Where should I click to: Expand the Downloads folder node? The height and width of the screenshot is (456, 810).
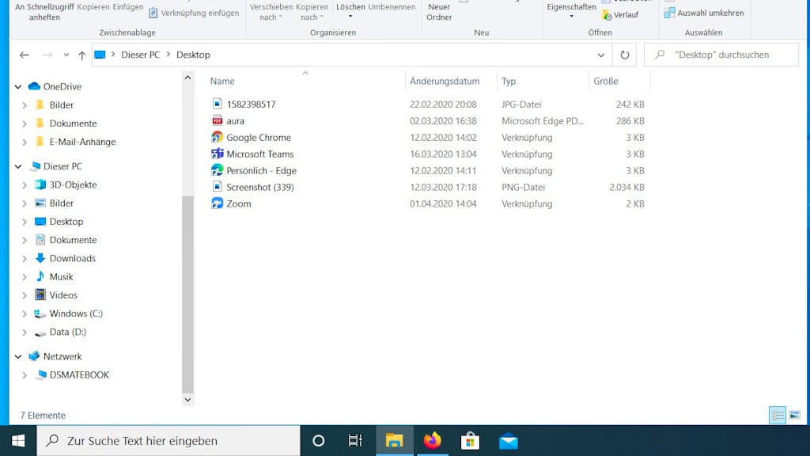click(25, 259)
